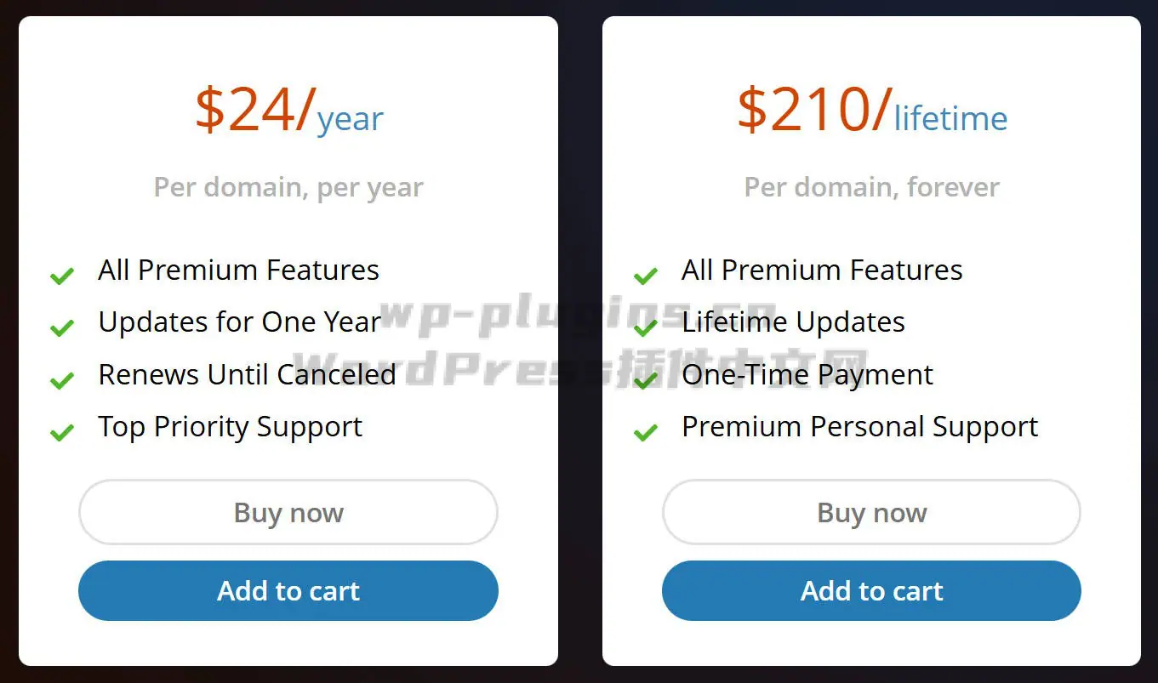Image resolution: width=1158 pixels, height=683 pixels.
Task: Add the $24 yearly plan to cart
Action: 288,590
